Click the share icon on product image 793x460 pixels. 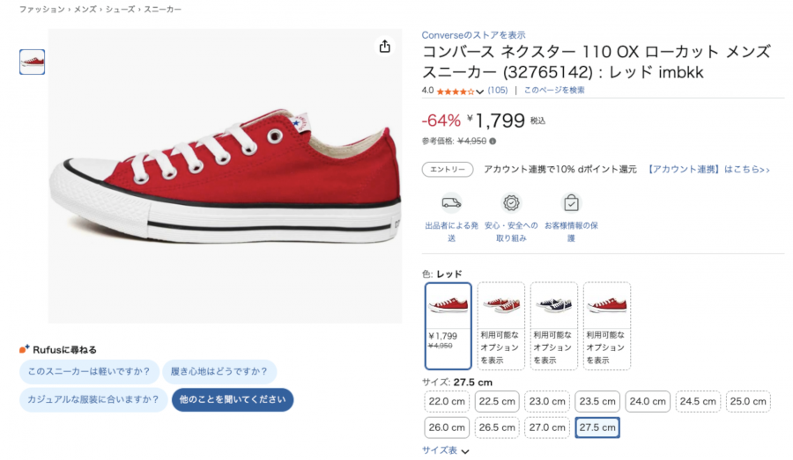(385, 47)
